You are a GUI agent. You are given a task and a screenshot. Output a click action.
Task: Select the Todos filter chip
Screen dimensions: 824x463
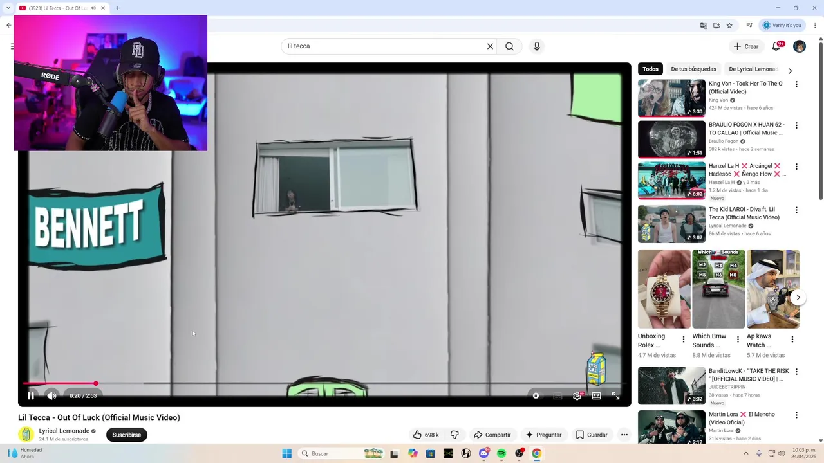point(650,69)
